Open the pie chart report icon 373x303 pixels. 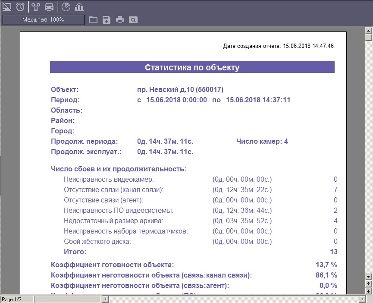pyautogui.click(x=66, y=6)
